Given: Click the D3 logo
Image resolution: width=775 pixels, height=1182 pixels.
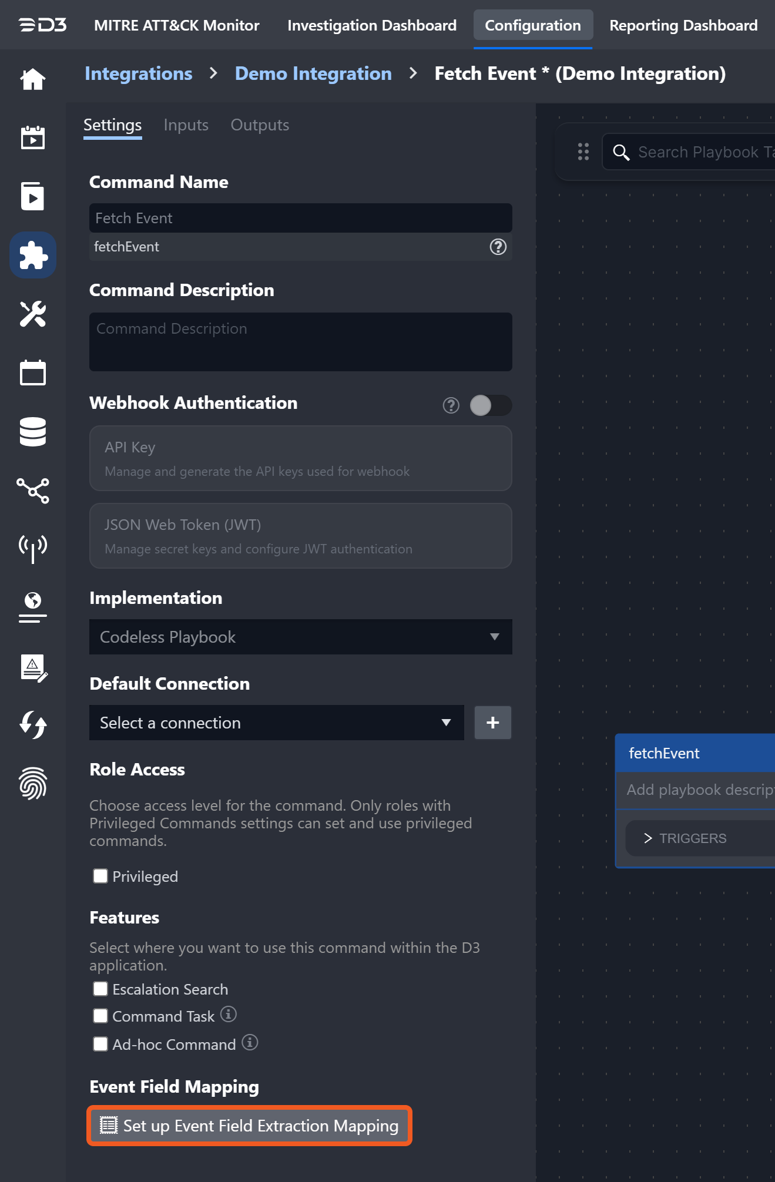Looking at the screenshot, I should click(42, 25).
